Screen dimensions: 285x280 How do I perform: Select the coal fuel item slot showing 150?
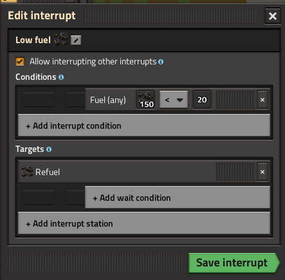(x=145, y=100)
